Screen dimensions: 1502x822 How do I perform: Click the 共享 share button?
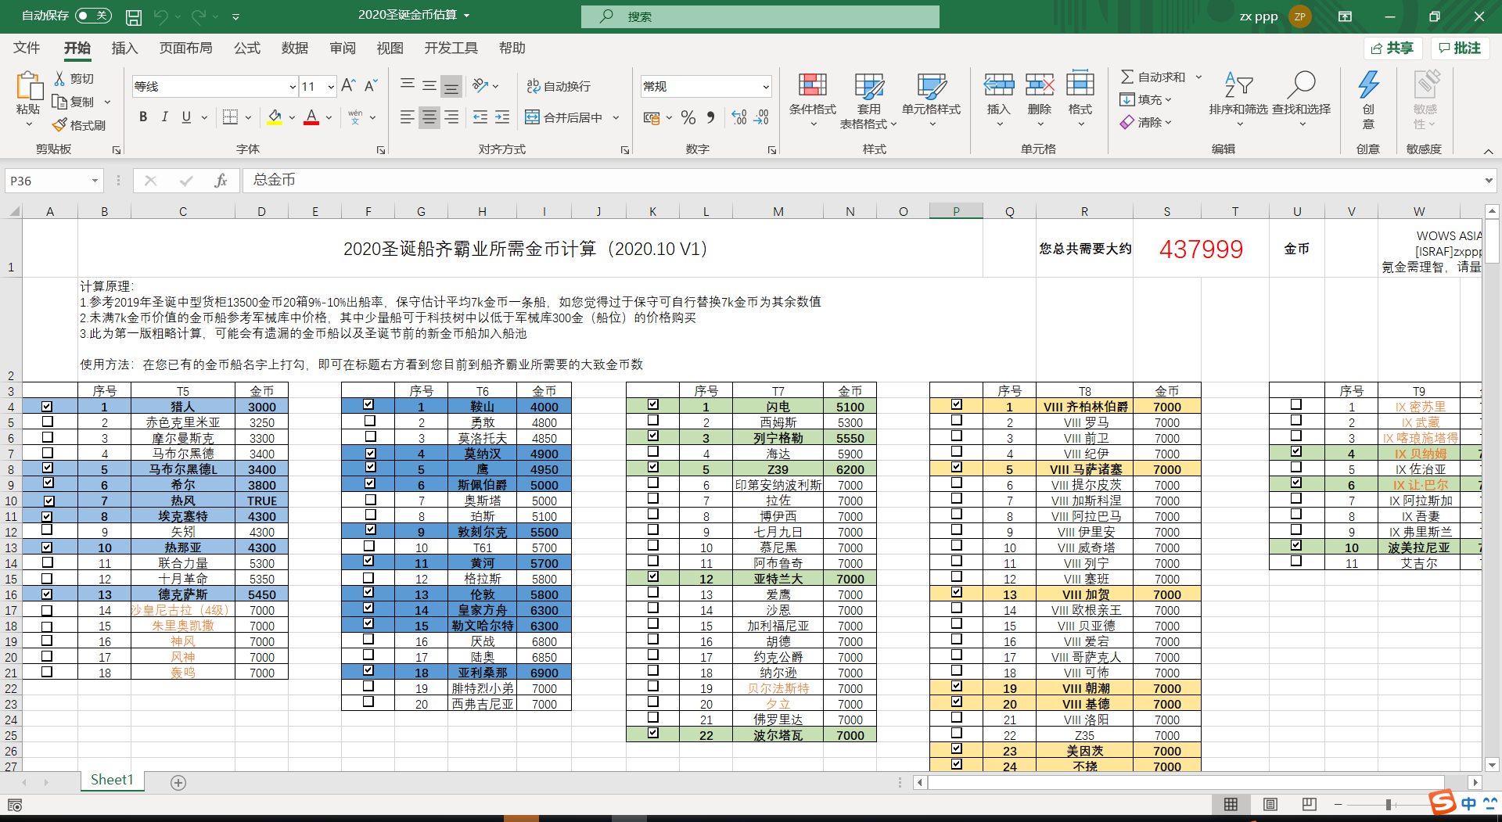click(x=1392, y=48)
